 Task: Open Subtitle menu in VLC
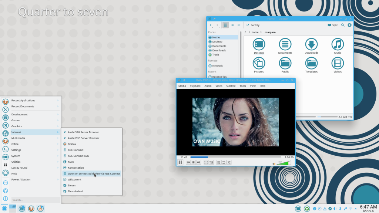[231, 86]
